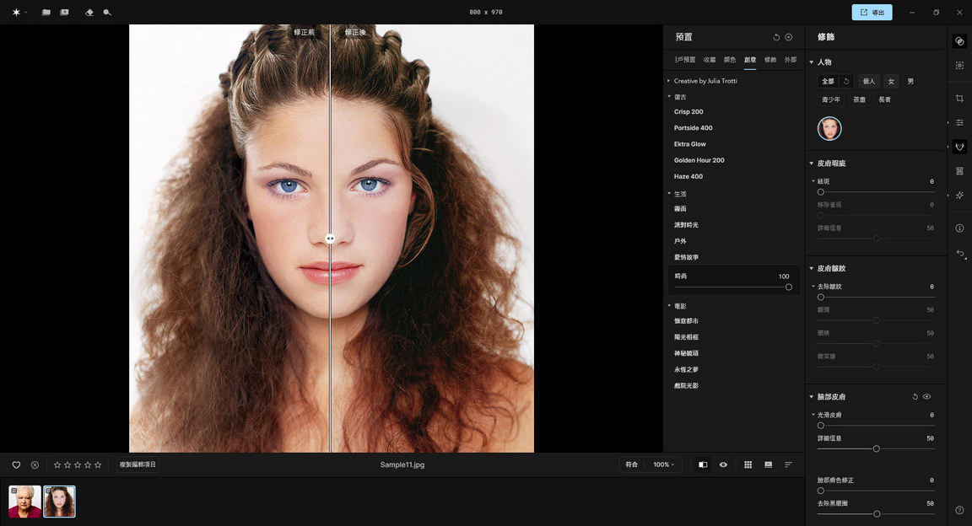The width and height of the screenshot is (972, 526).
Task: Click the 導出 export button
Action: pos(872,13)
